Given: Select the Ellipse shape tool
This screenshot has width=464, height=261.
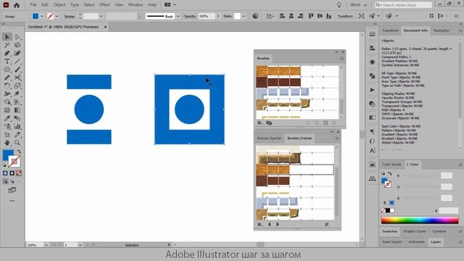Looking at the screenshot, I should (x=7, y=70).
